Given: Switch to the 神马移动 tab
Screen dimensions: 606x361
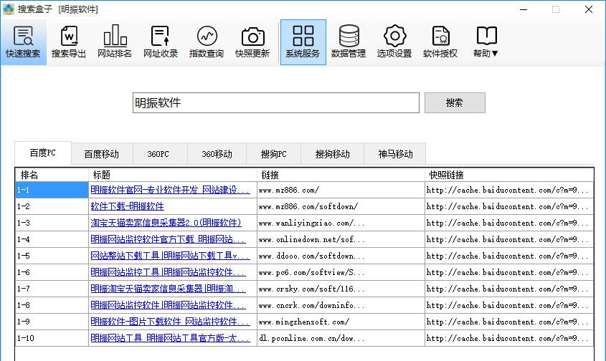Looking at the screenshot, I should pos(395,154).
